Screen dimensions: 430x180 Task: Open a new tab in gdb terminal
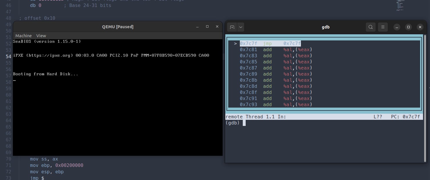point(232,27)
